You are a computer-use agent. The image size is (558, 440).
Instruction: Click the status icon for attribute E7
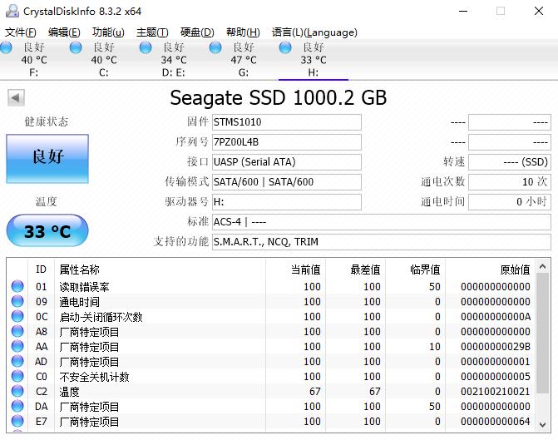click(x=17, y=421)
